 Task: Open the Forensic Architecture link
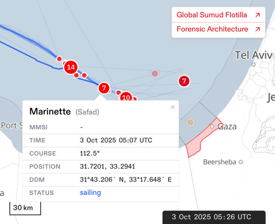(212, 29)
